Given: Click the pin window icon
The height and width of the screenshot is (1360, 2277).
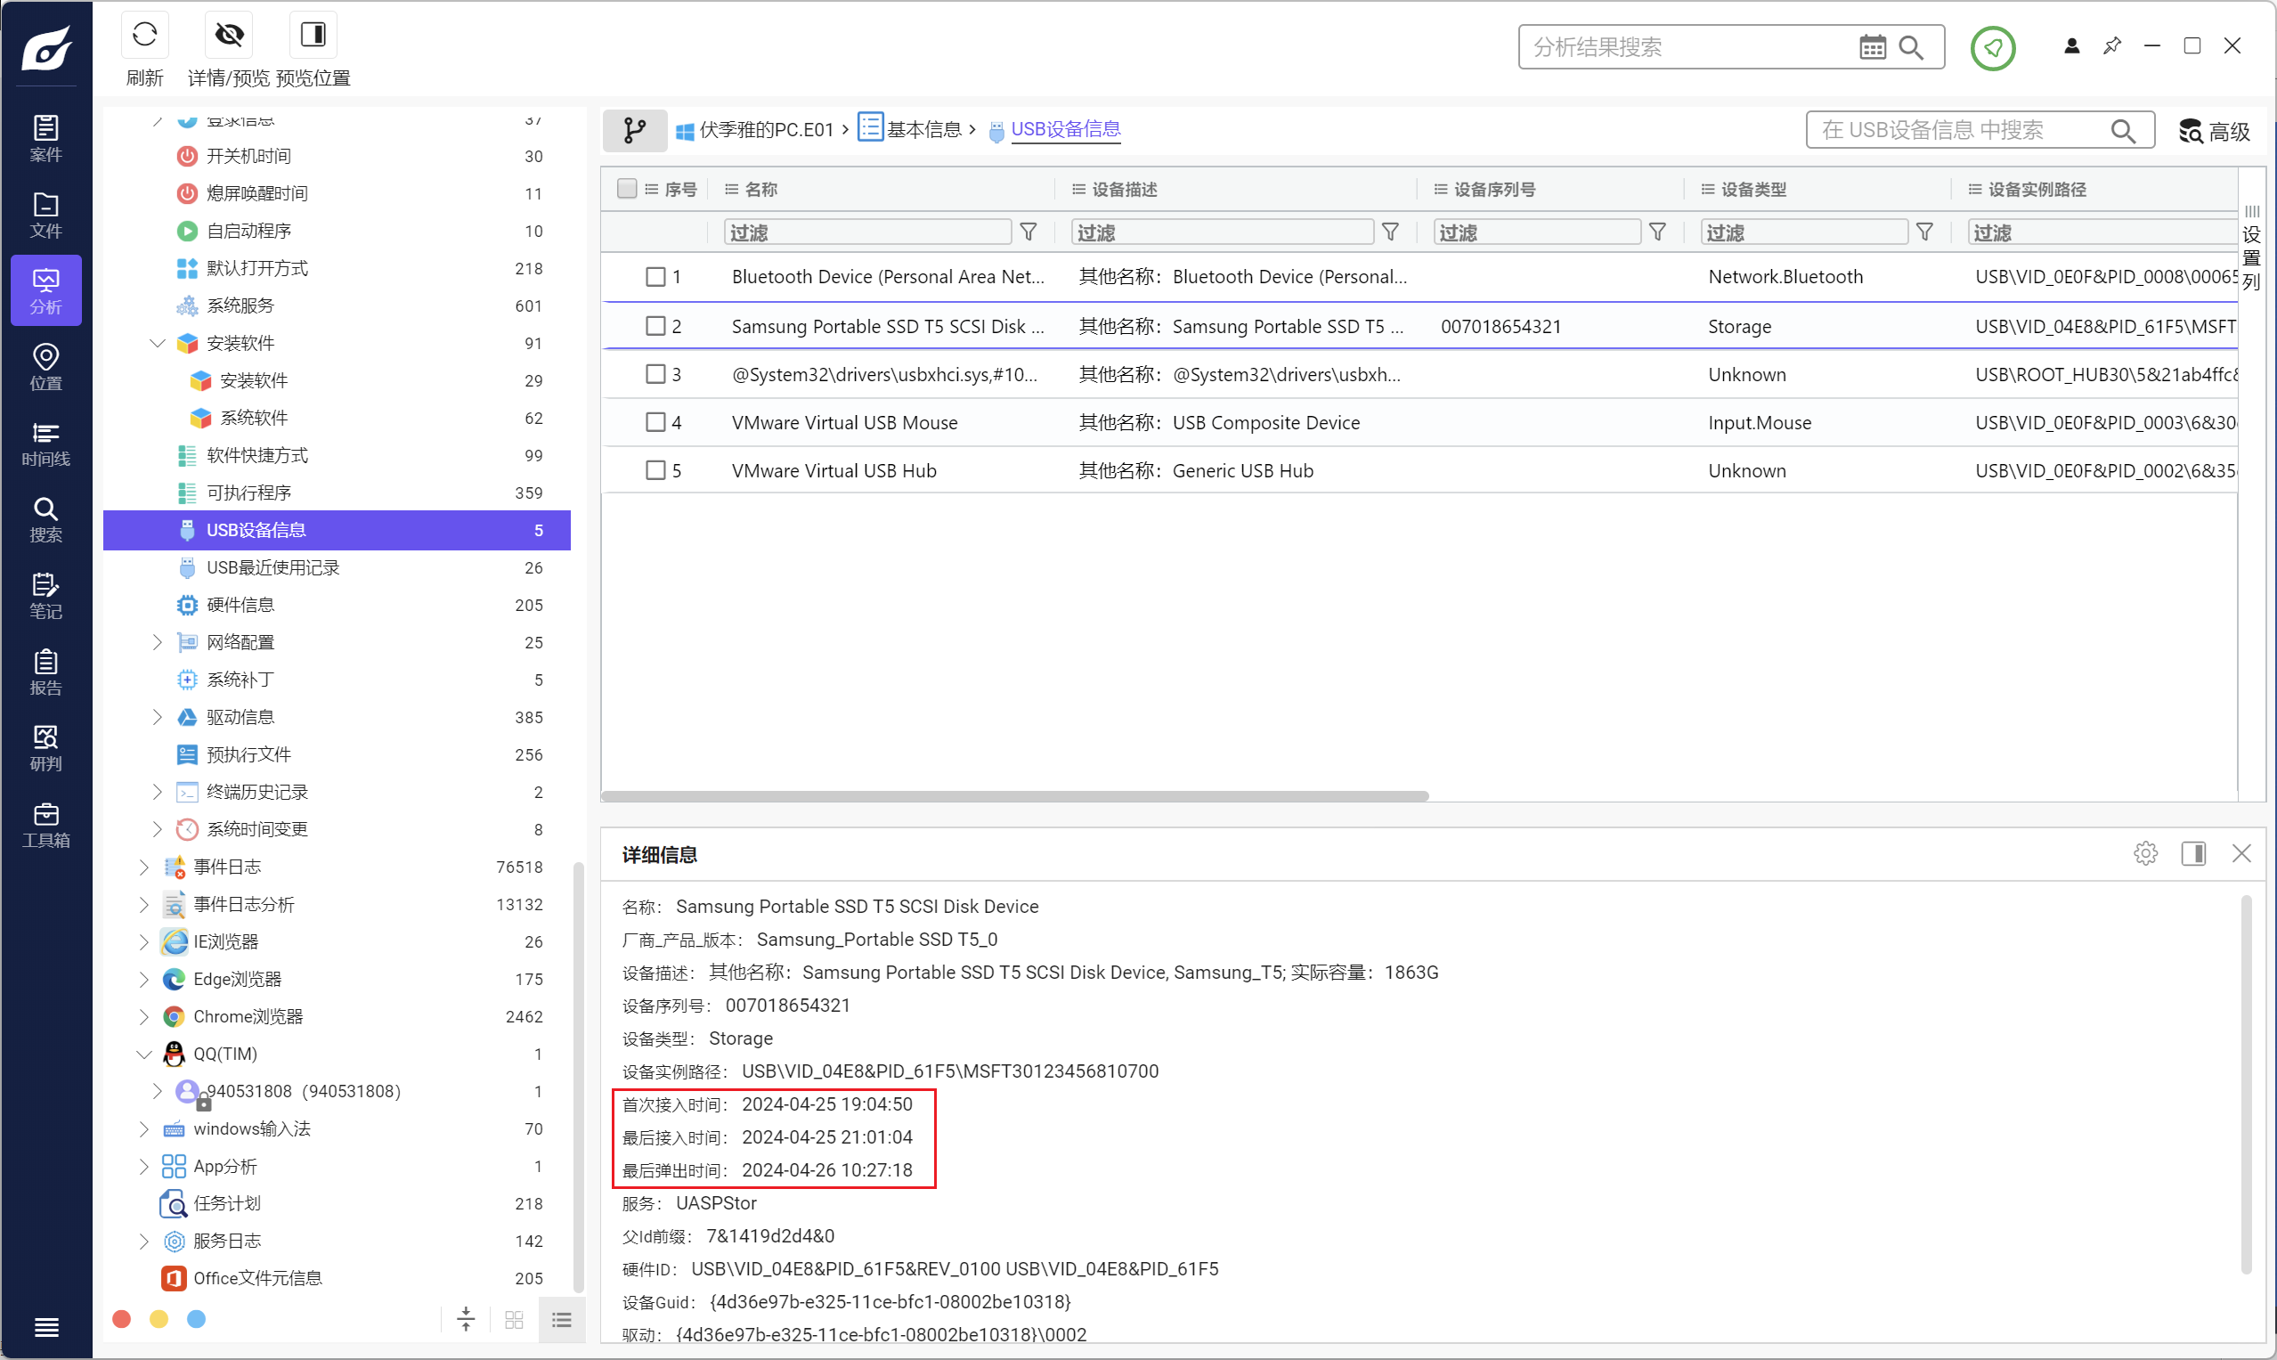Looking at the screenshot, I should coord(2111,45).
